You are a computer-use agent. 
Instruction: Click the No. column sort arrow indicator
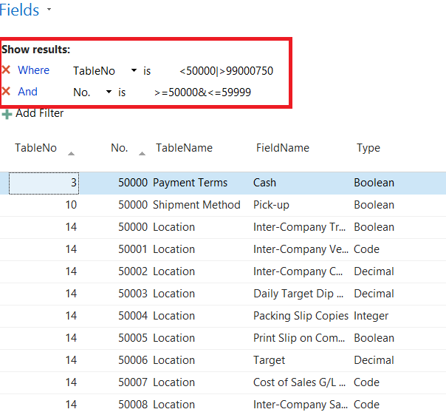(142, 154)
